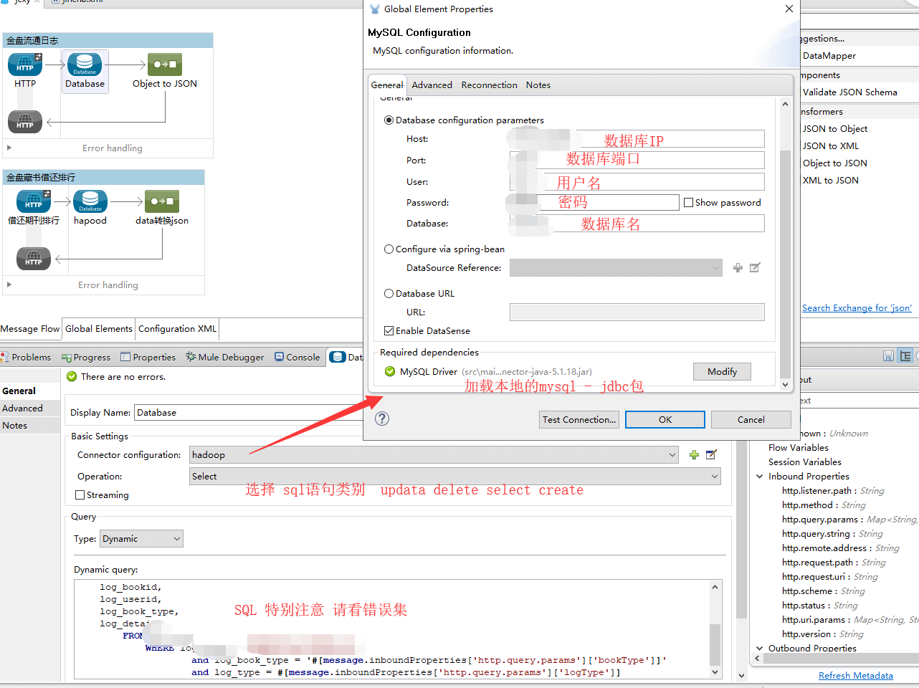Toggle the Show password checkbox
Viewport: 919px width, 688px height.
tap(689, 203)
